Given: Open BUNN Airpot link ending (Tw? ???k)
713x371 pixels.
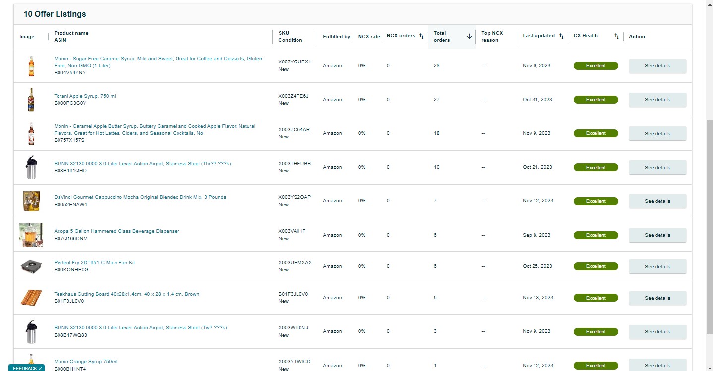Looking at the screenshot, I should coord(140,328).
